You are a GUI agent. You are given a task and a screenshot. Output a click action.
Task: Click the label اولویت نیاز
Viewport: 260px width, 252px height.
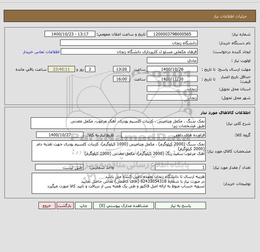[241, 61]
